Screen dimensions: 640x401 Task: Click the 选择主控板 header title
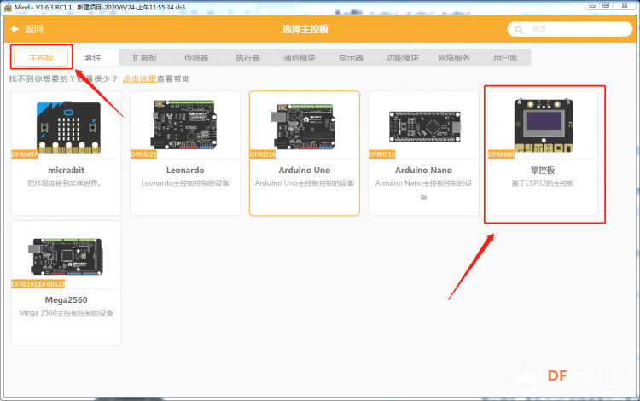pos(305,29)
